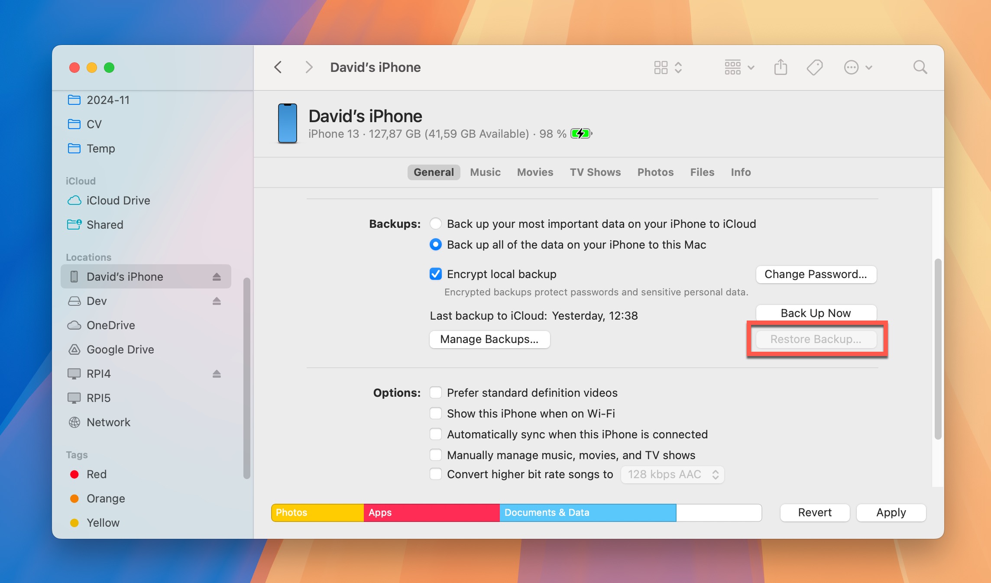Click Manage Backups button

click(x=489, y=340)
